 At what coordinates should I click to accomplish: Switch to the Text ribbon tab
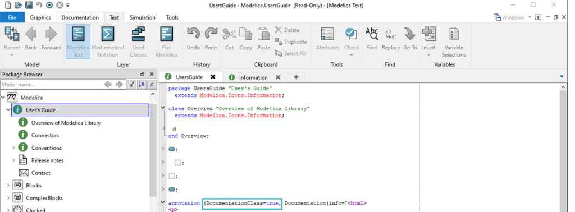pyautogui.click(x=115, y=17)
